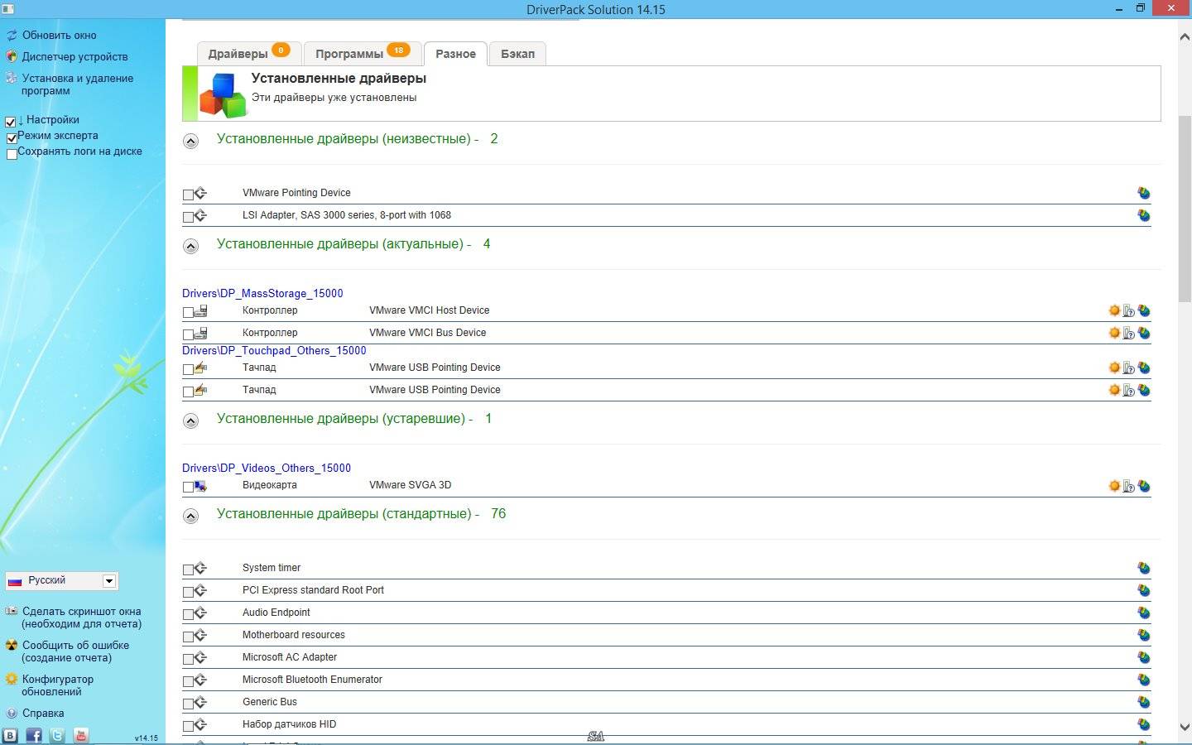This screenshot has height=745, width=1192.
Task: Click the web search globe icon for Microsoft AC Adapter
Action: [x=1144, y=657]
